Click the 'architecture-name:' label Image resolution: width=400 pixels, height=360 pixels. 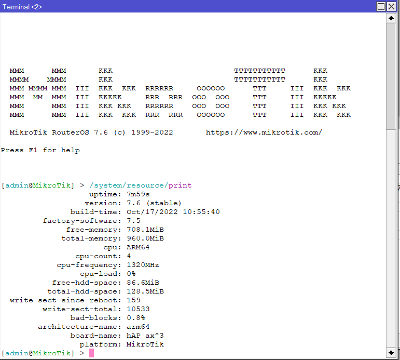[x=79, y=327]
